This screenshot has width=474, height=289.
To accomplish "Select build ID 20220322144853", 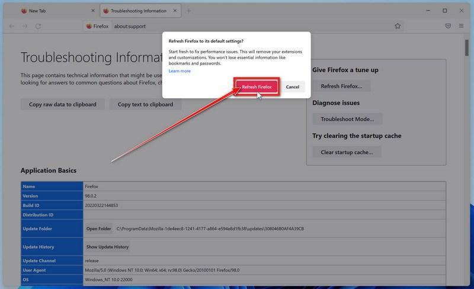I will (101, 205).
